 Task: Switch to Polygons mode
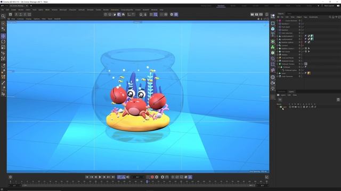click(115, 14)
